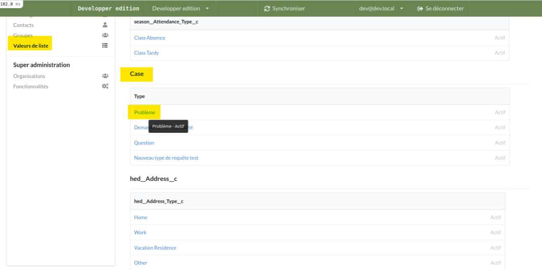Click the Groupes people icon
The height and width of the screenshot is (270, 542).
coord(105,35)
